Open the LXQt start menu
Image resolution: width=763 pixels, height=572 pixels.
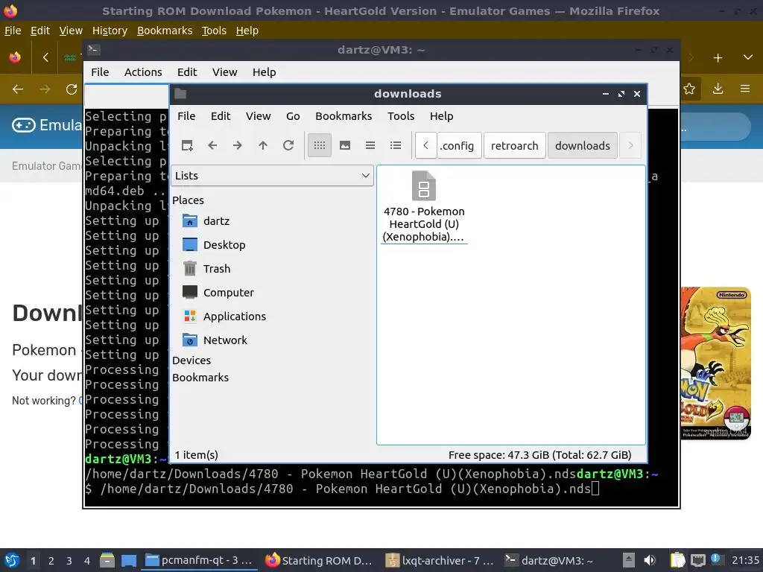click(x=12, y=560)
